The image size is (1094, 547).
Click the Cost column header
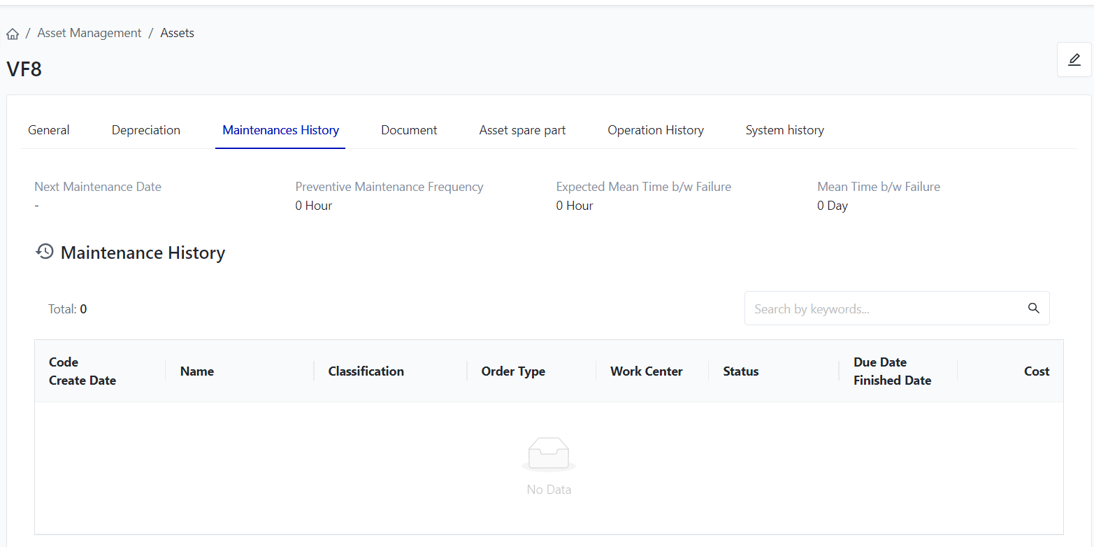click(1036, 371)
